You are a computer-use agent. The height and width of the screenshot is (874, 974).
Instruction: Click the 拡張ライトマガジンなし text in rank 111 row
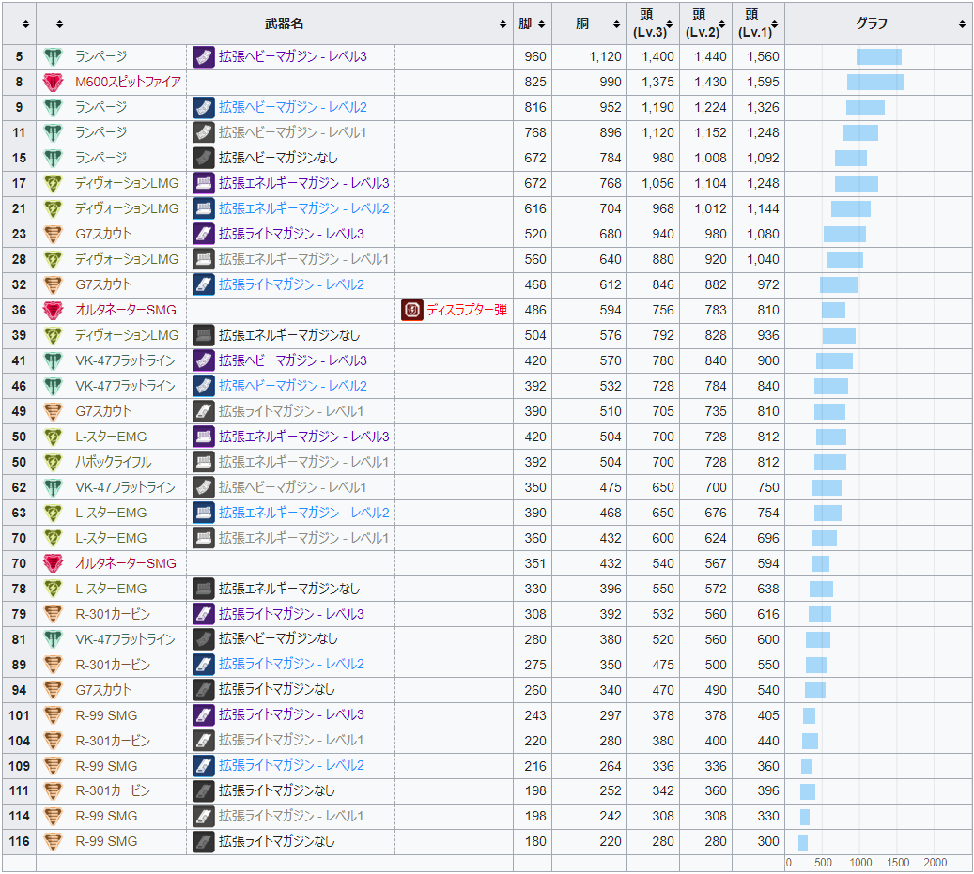[276, 790]
